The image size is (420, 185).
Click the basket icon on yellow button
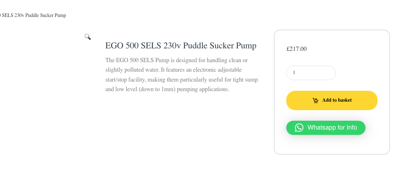click(316, 100)
